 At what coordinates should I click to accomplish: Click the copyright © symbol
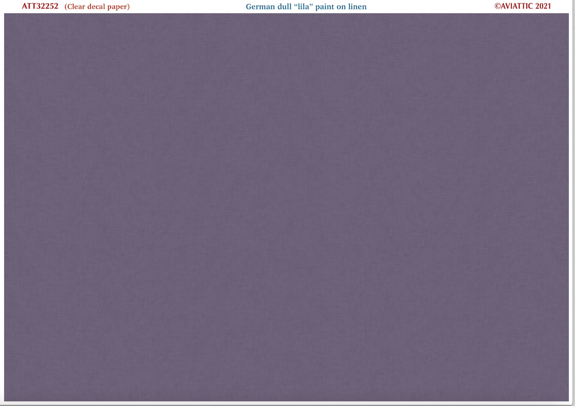497,6
